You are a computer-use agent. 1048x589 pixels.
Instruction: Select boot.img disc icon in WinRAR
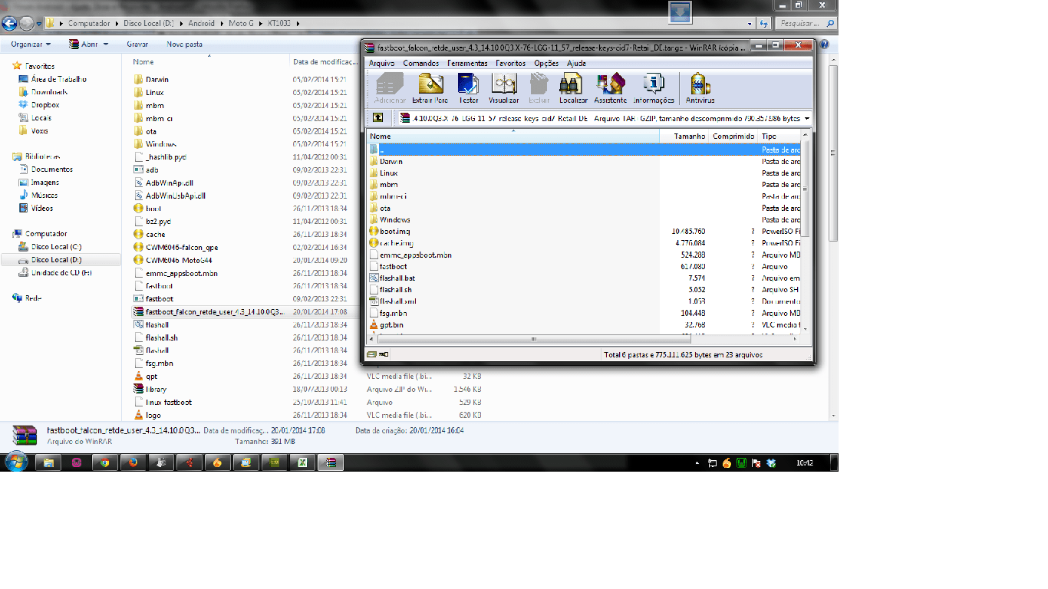[374, 232]
